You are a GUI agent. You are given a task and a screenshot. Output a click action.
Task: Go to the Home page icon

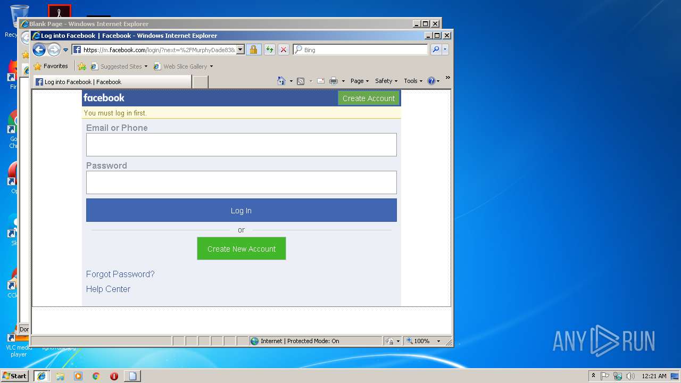[x=281, y=81]
